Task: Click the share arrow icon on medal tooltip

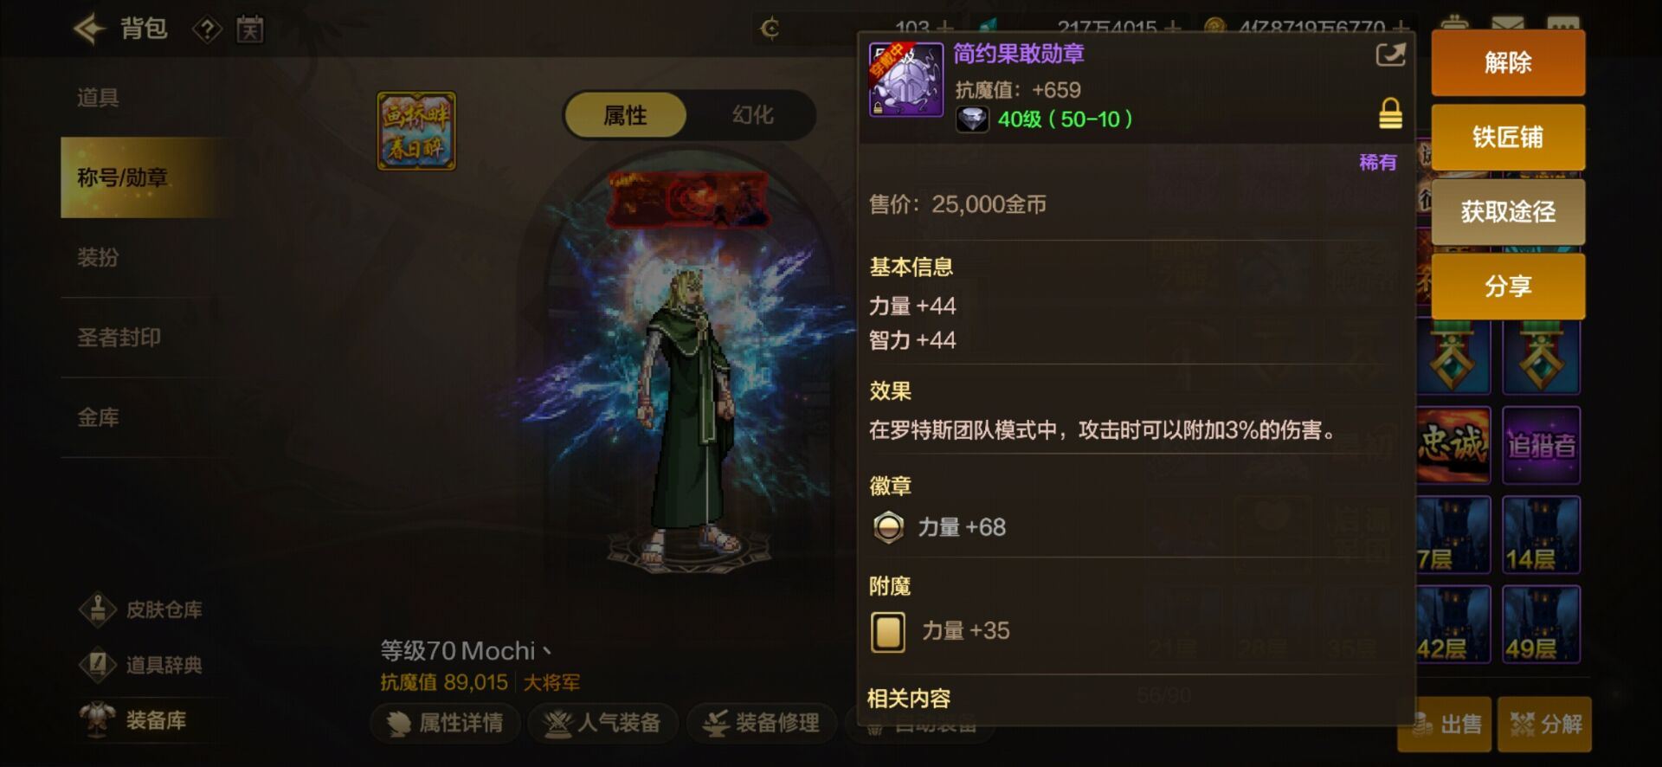Action: (1390, 55)
